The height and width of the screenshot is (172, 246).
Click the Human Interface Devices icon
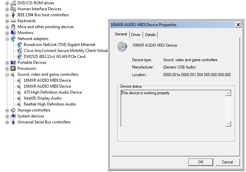13,9
